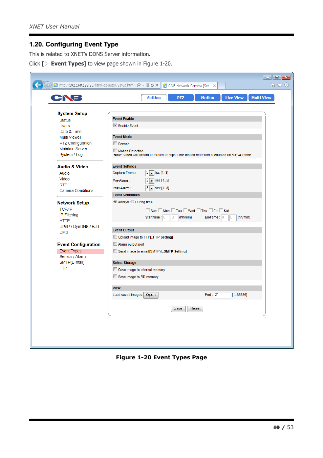Open the browser tools gear icon
Viewport: 323px width, 458px height.
click(287, 85)
